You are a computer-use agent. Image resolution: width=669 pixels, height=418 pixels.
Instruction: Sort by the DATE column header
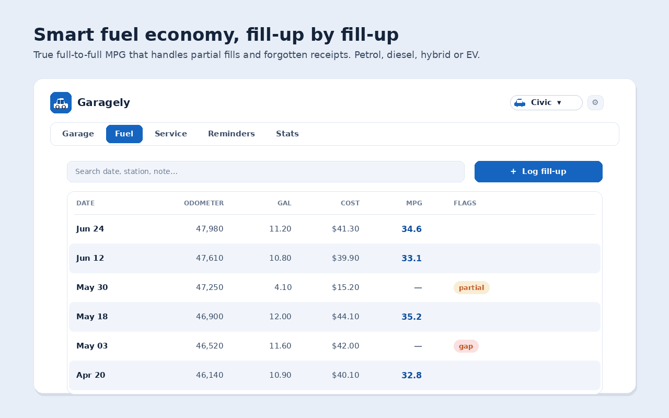(86, 203)
